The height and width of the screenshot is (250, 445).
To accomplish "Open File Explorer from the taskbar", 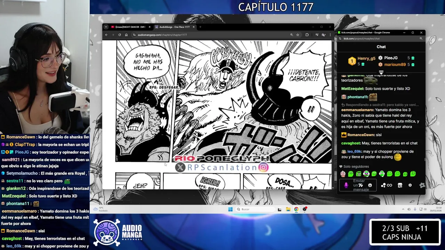I will [288, 209].
